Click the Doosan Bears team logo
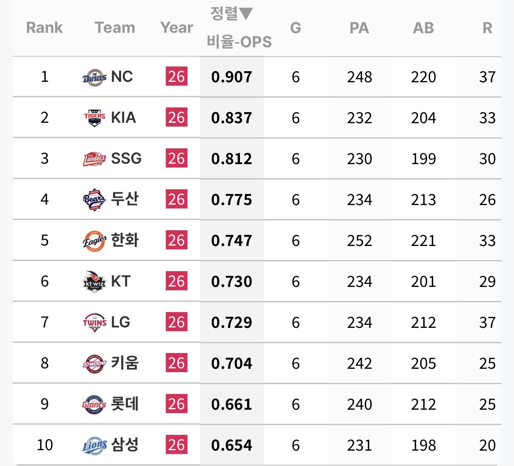Viewport: 514px width, 466px height. pyautogui.click(x=94, y=200)
